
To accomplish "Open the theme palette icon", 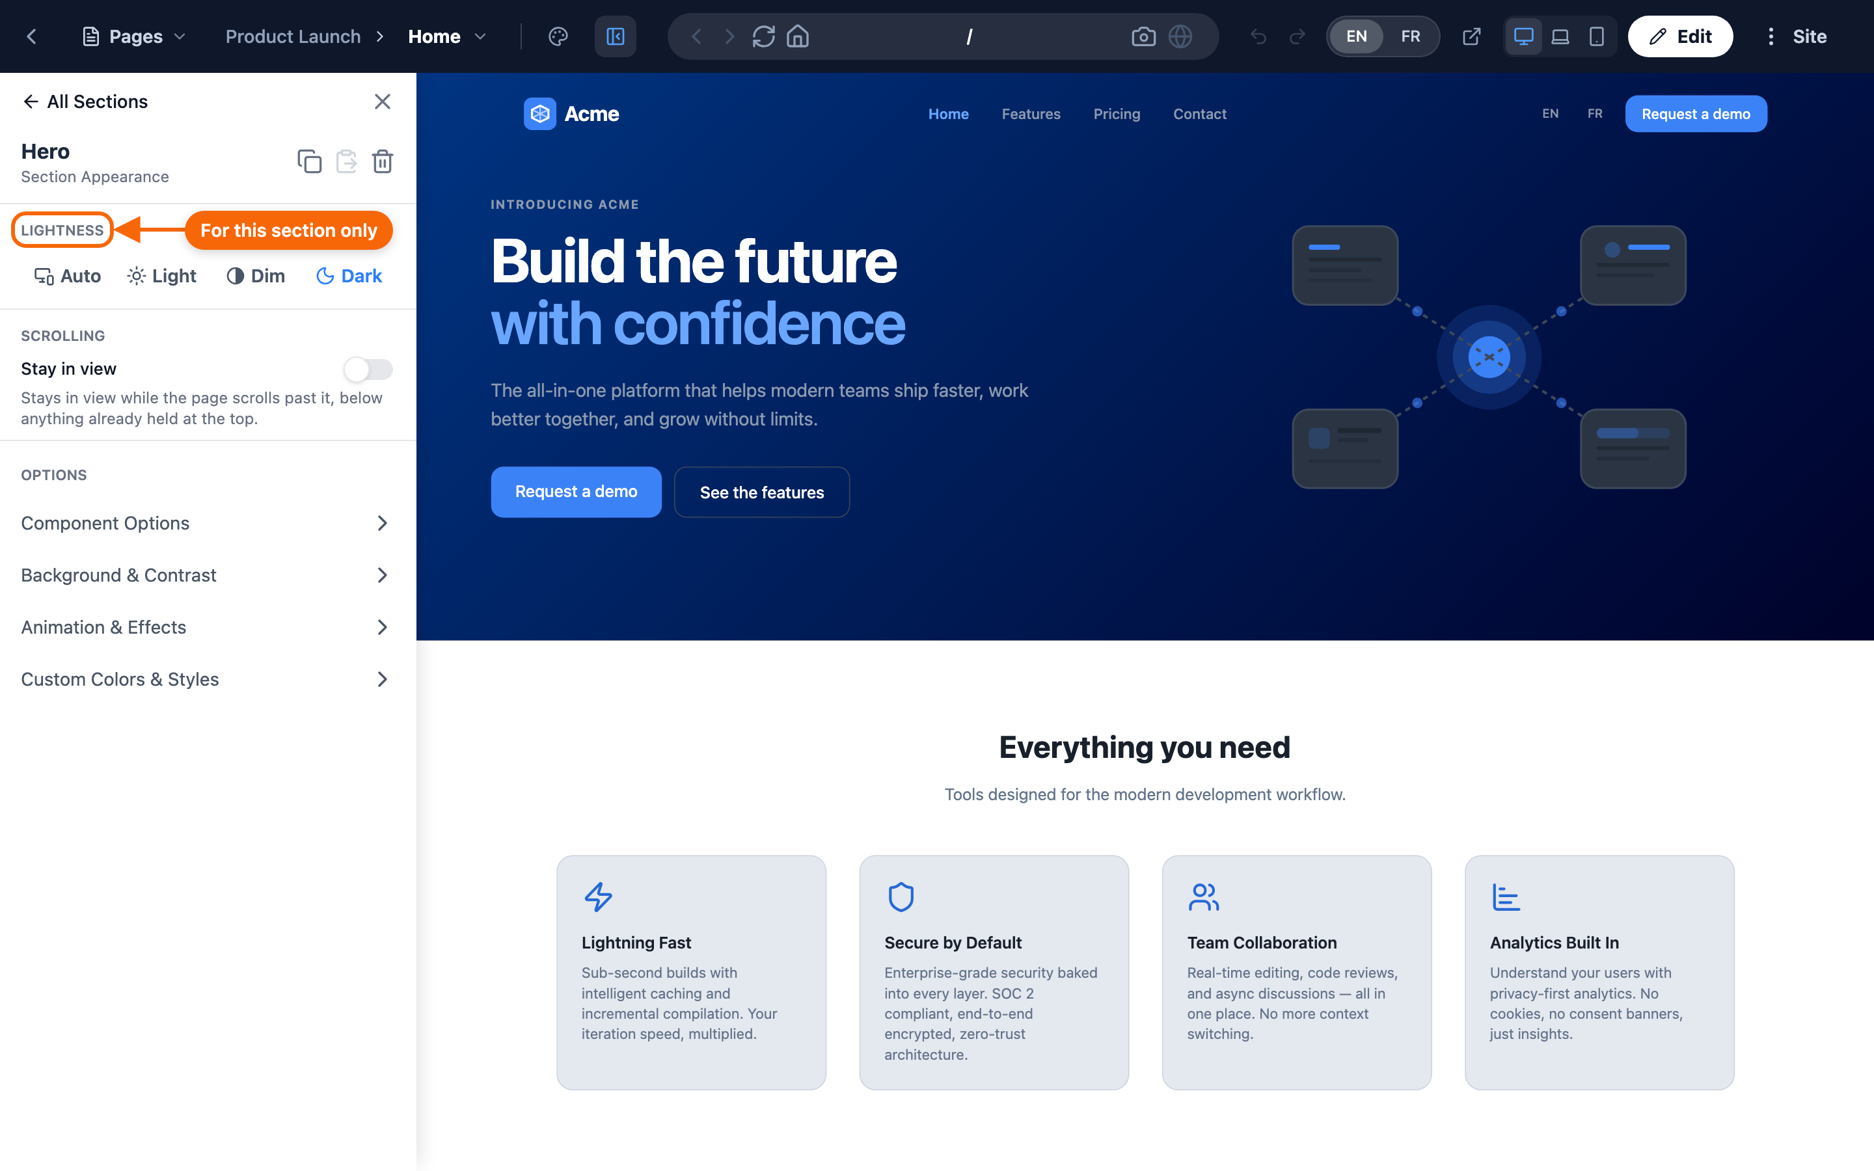I will pos(558,36).
